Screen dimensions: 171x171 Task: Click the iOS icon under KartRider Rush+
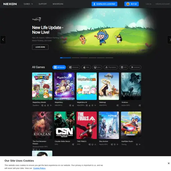tap(137, 144)
